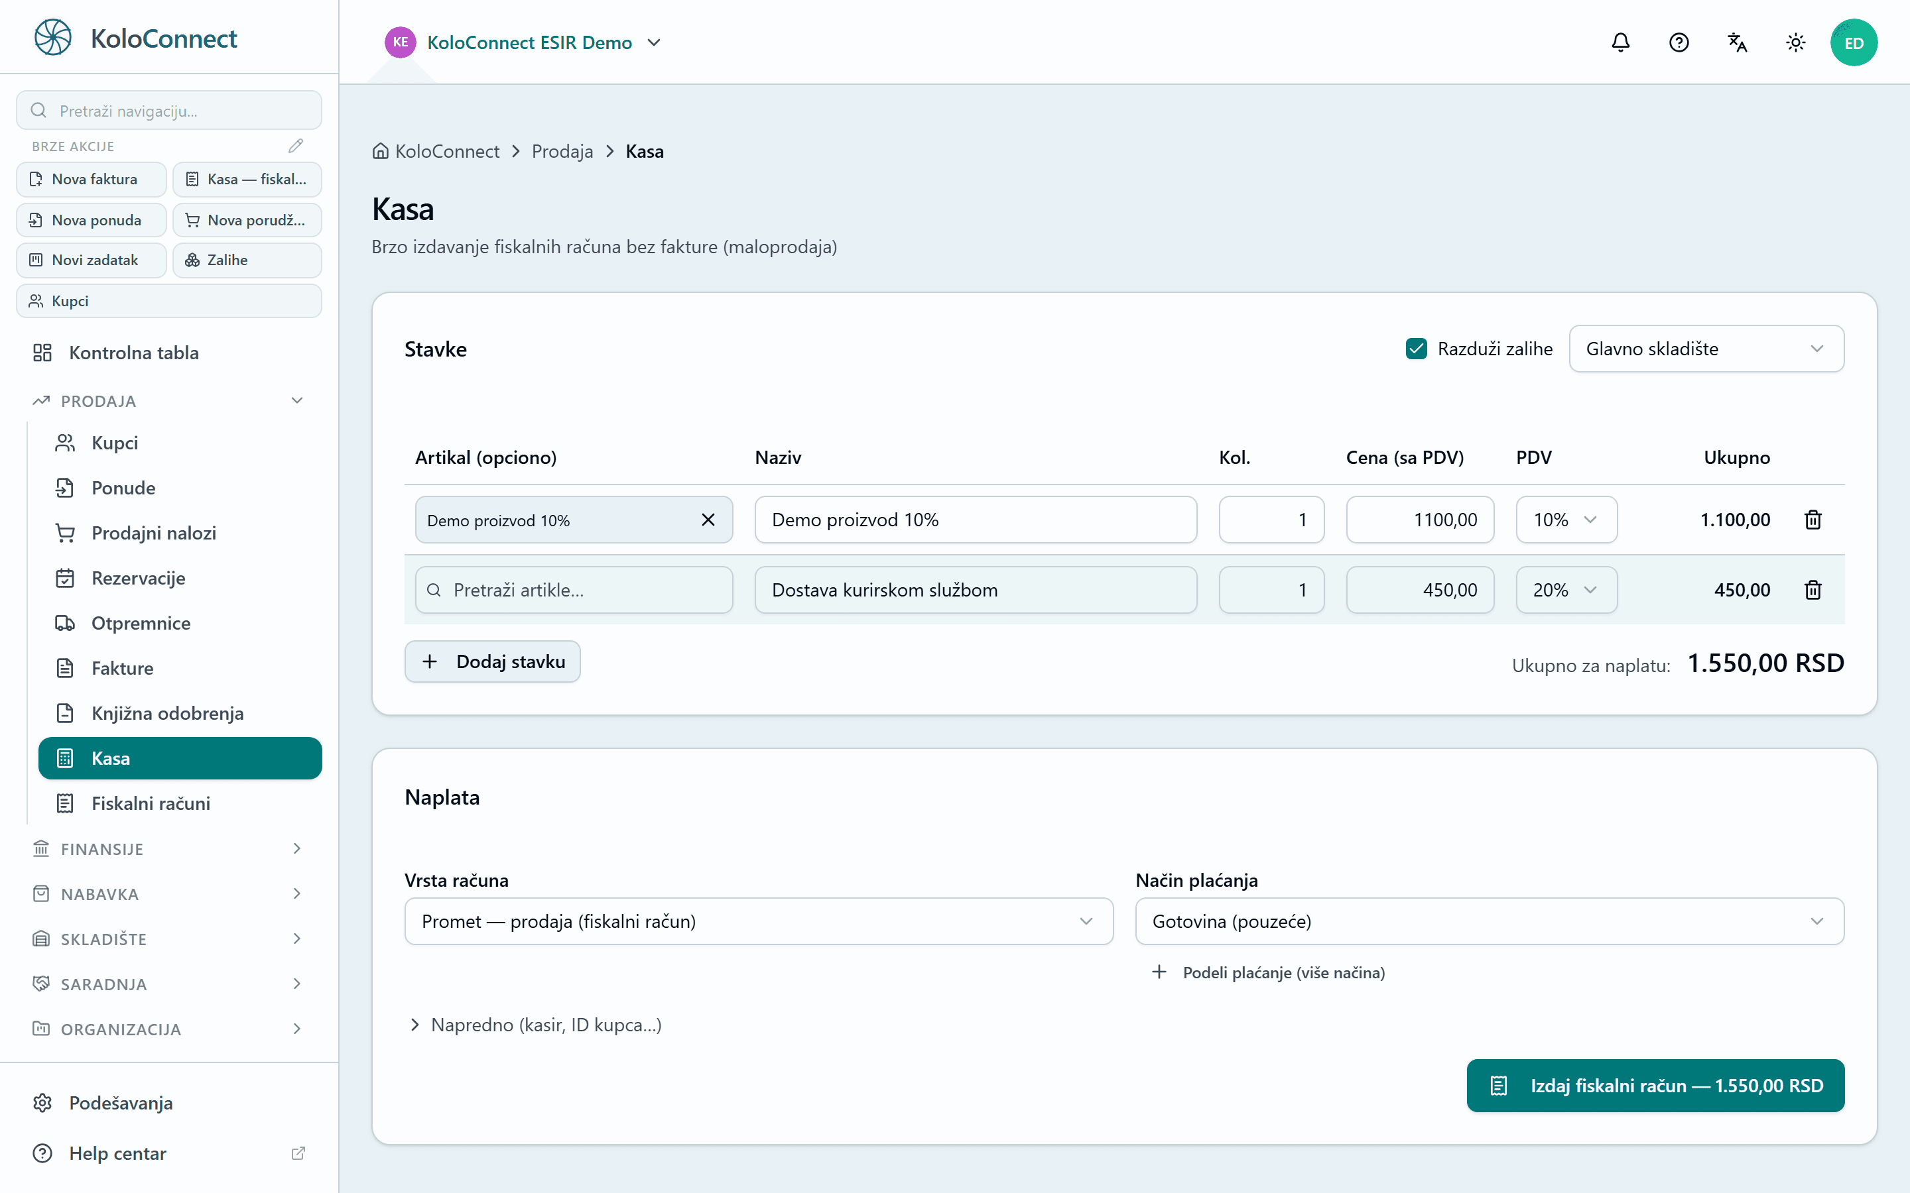
Task: Open Kontrolna tabla in the sidebar
Action: pyautogui.click(x=169, y=352)
